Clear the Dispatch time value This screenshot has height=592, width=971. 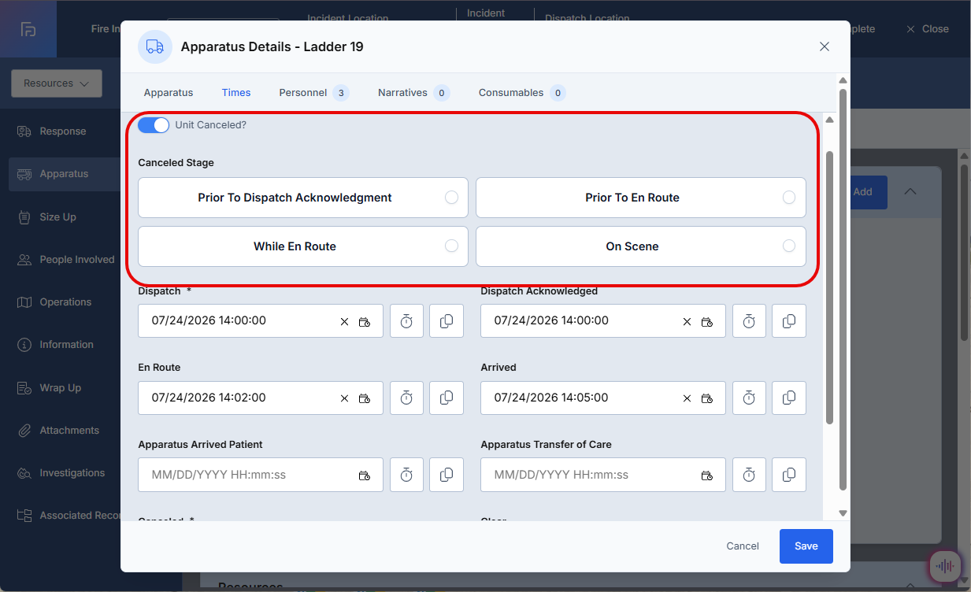pos(344,321)
